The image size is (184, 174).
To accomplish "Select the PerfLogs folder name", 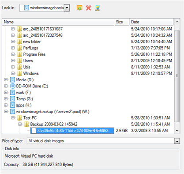I will [30, 48].
